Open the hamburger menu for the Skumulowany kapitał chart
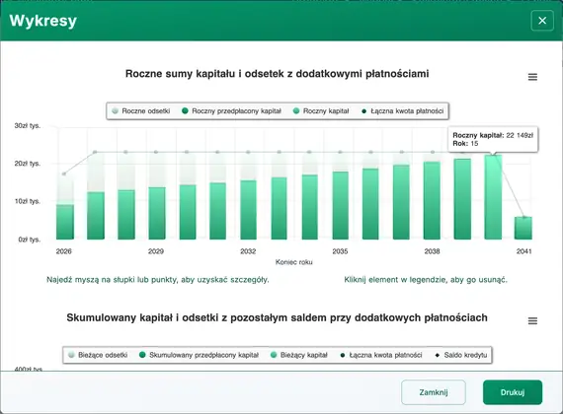 click(532, 320)
